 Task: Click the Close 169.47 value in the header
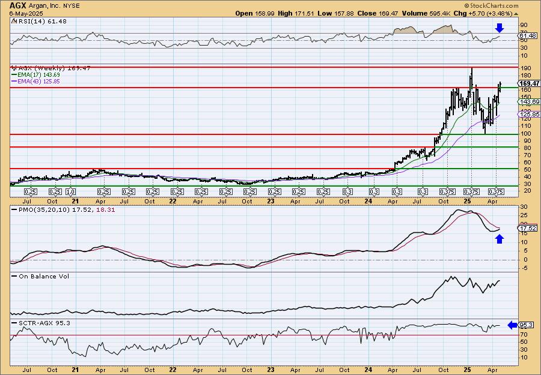pyautogui.click(x=377, y=13)
